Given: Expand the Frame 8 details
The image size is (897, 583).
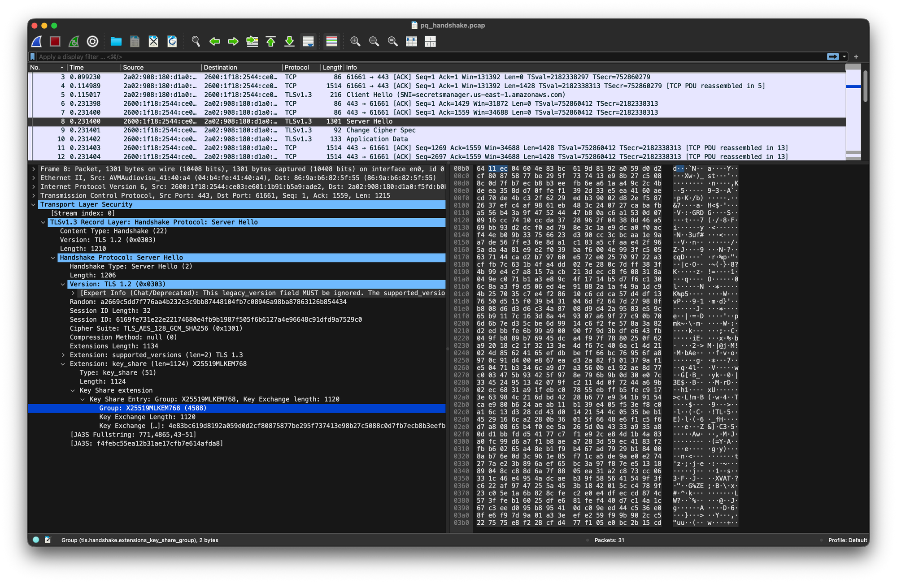Looking at the screenshot, I should (x=32, y=169).
